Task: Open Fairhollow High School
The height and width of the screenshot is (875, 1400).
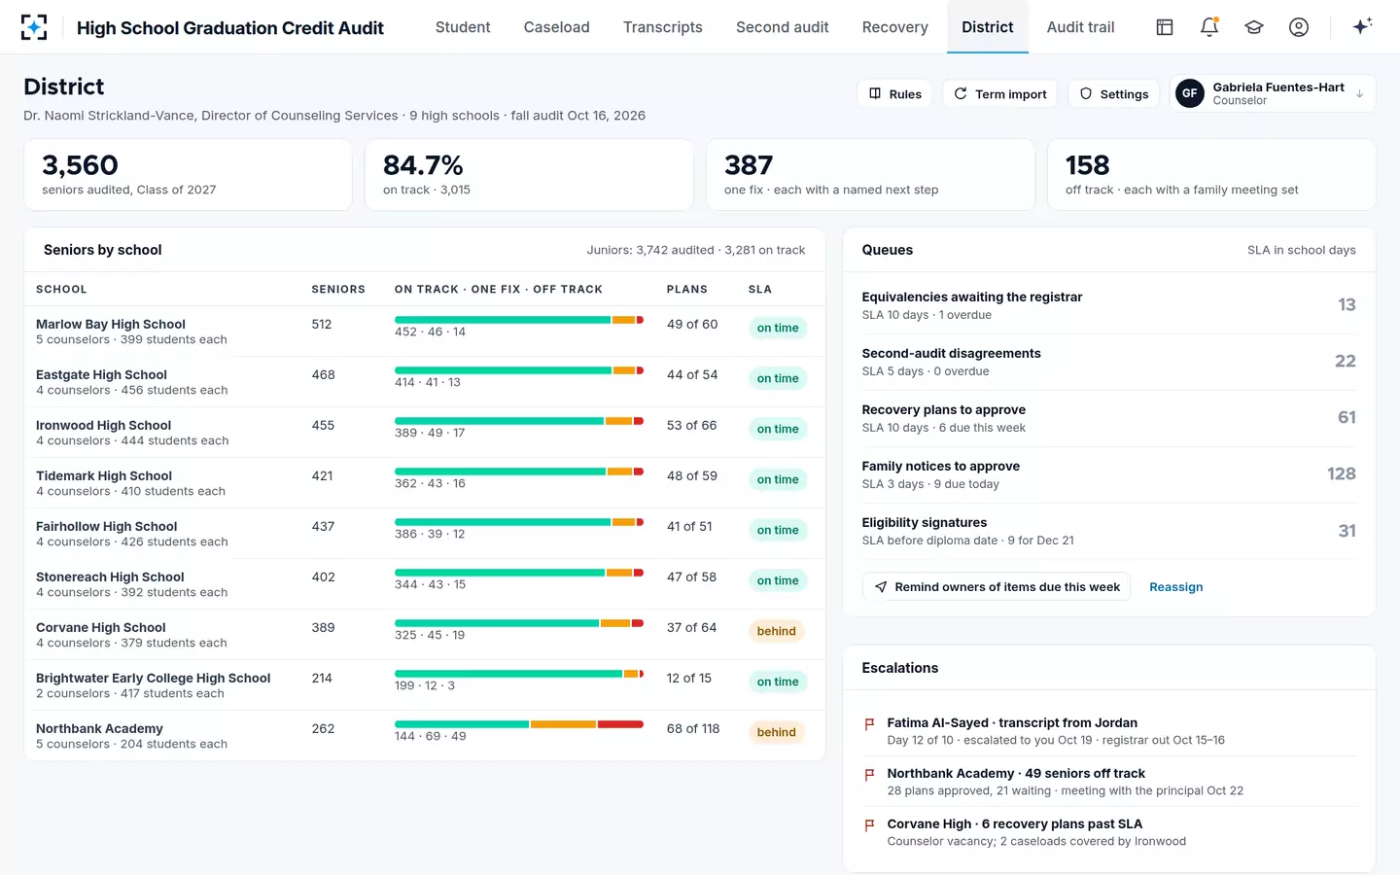Action: coord(425,534)
